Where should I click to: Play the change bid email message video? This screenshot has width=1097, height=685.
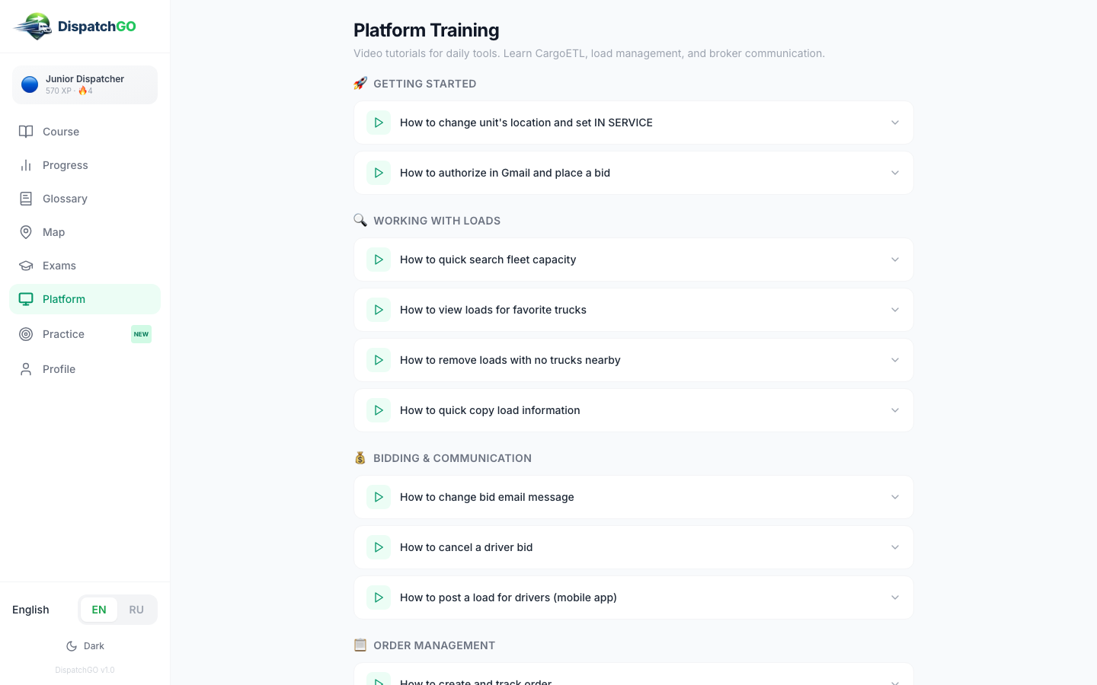pos(379,497)
